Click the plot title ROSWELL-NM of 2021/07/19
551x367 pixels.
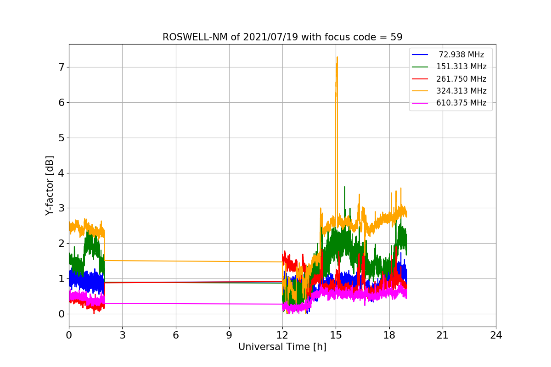click(x=282, y=37)
